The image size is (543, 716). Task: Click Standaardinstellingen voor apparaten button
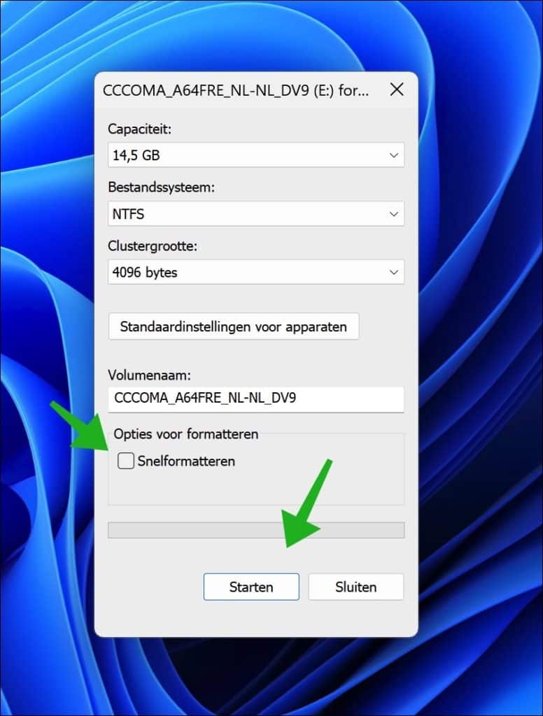click(234, 327)
